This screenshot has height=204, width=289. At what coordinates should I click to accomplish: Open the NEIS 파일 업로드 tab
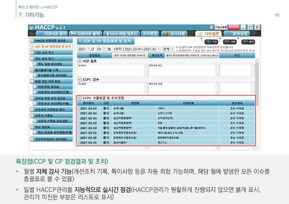point(121,34)
